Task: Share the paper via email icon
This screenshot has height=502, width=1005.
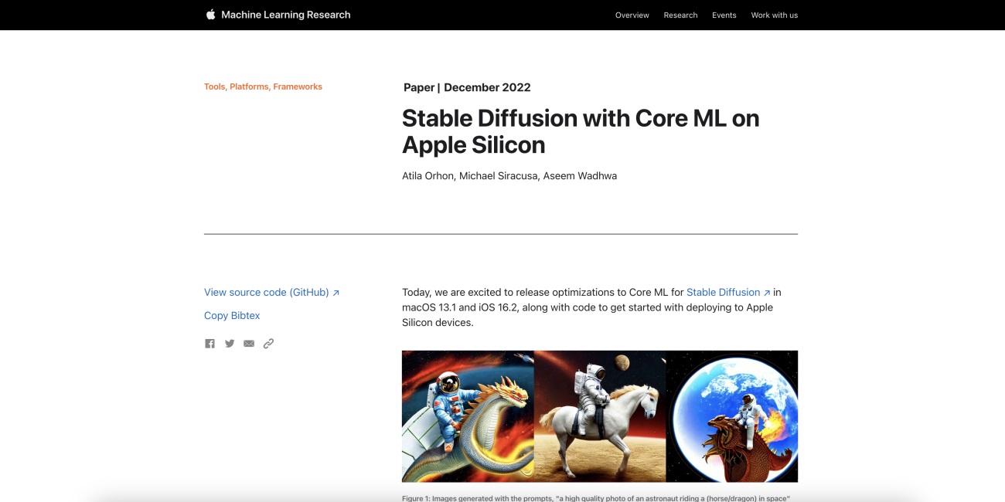Action: tap(249, 344)
